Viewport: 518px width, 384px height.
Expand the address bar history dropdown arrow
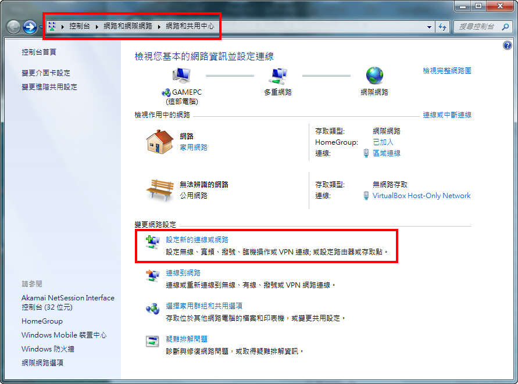tap(430, 27)
